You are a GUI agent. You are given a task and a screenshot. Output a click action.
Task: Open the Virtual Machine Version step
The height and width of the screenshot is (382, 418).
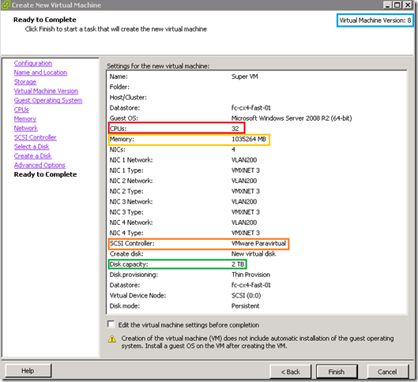[46, 91]
